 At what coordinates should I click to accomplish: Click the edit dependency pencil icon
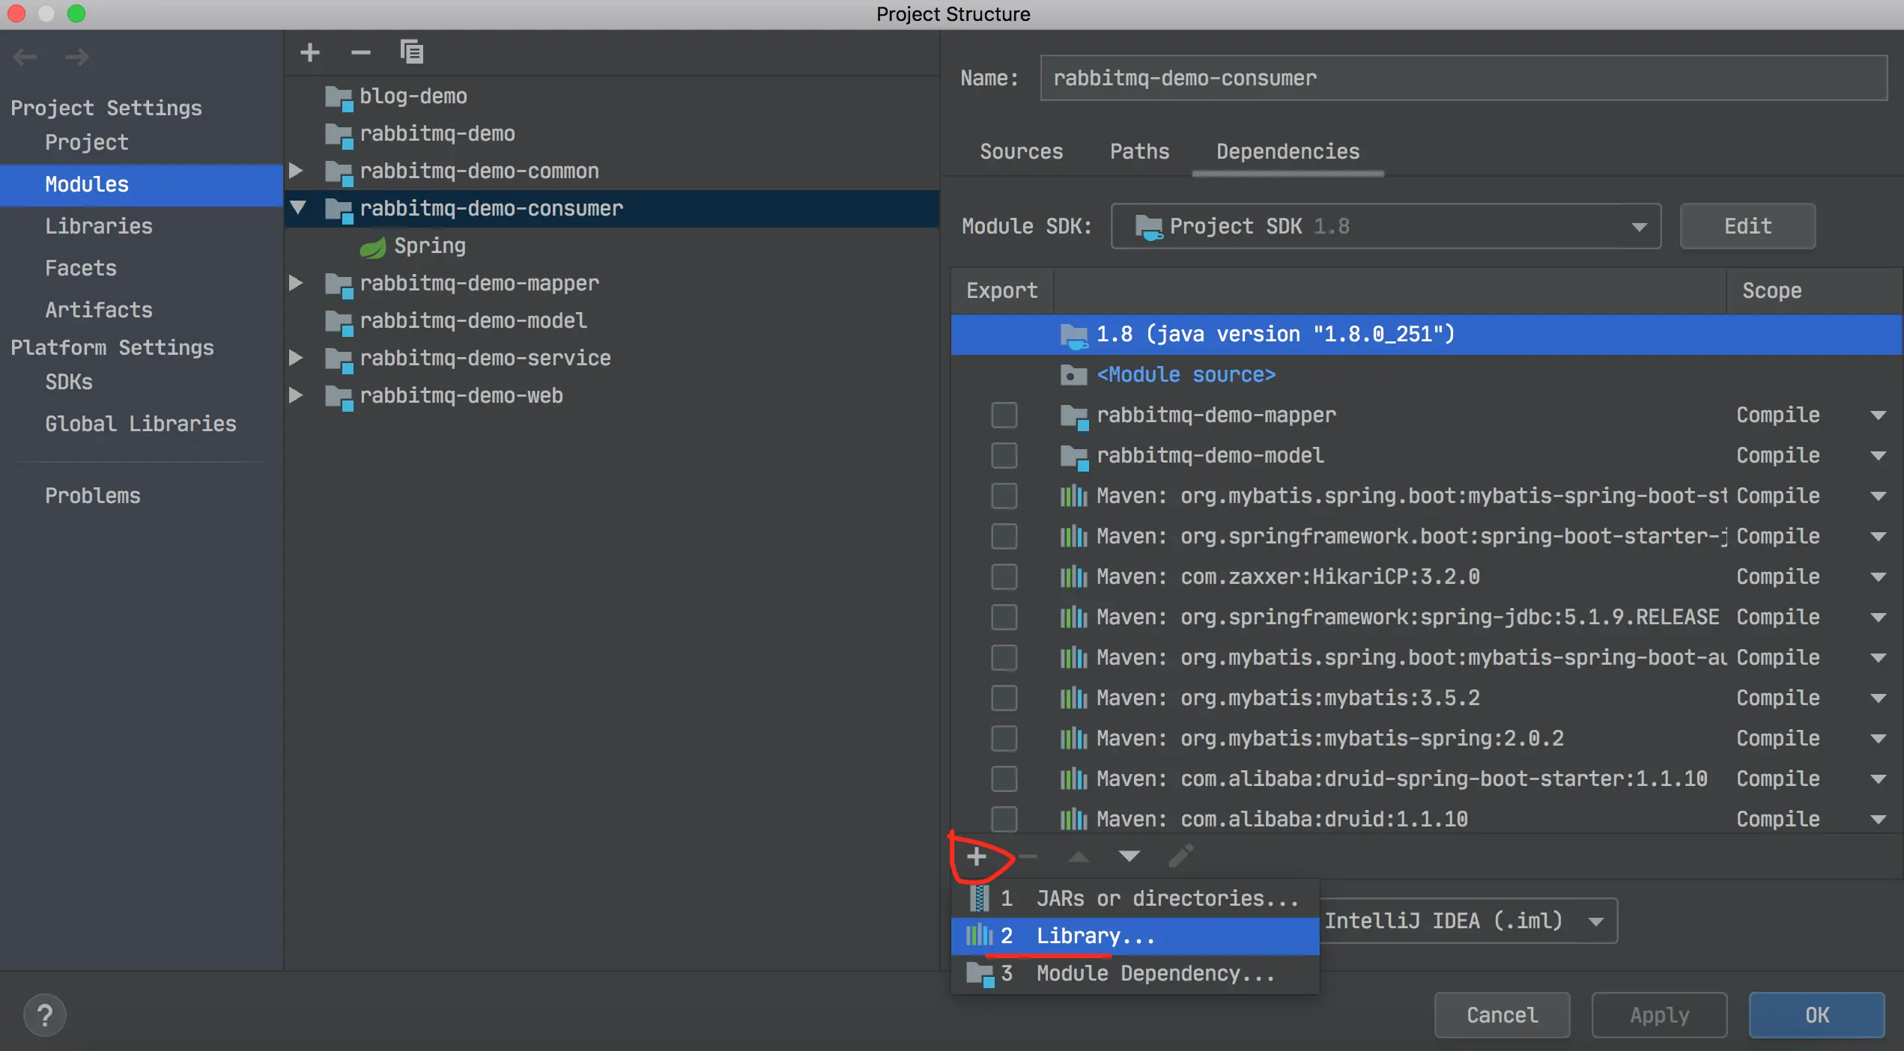pyautogui.click(x=1180, y=856)
